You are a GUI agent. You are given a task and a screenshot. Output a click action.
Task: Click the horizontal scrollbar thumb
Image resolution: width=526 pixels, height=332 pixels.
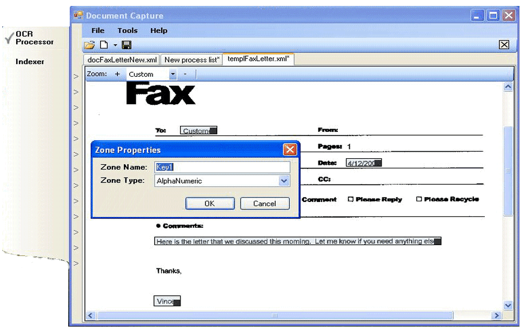click(x=276, y=315)
